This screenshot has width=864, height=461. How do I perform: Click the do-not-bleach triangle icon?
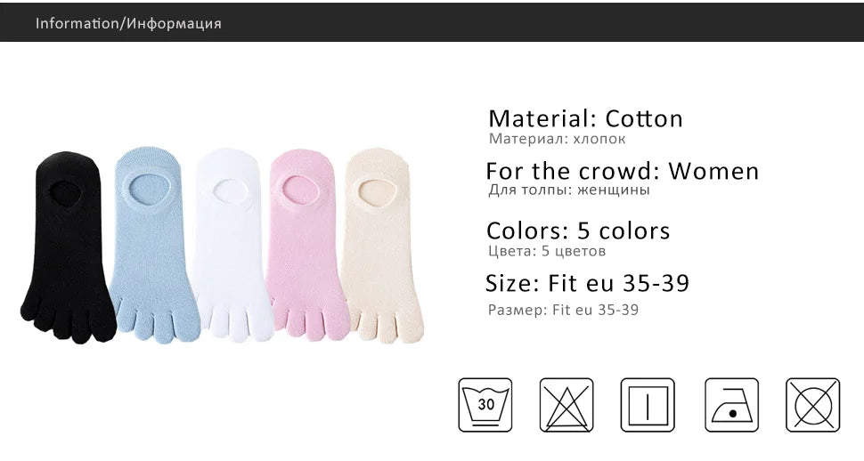click(566, 405)
